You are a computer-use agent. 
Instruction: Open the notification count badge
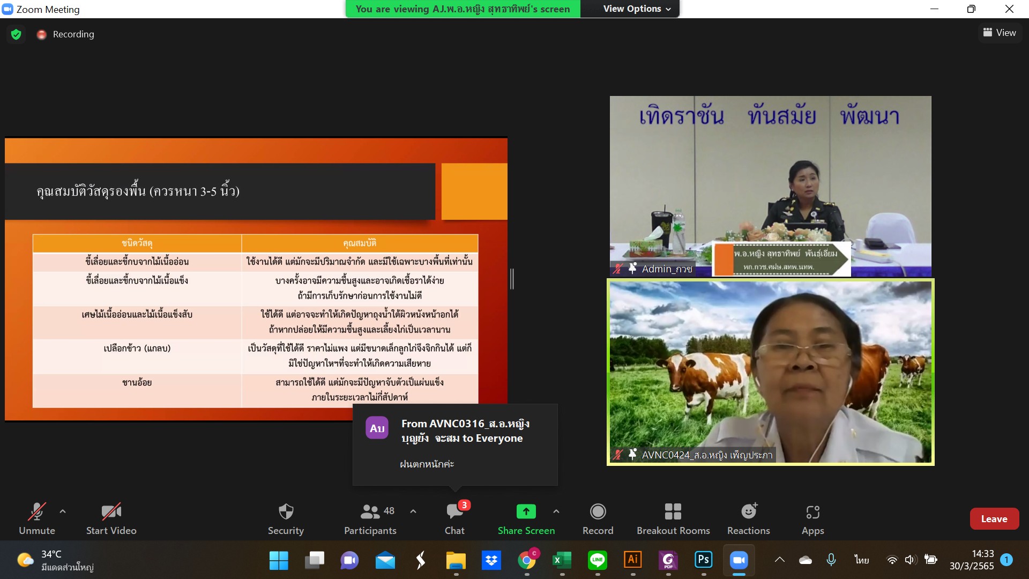1006,560
